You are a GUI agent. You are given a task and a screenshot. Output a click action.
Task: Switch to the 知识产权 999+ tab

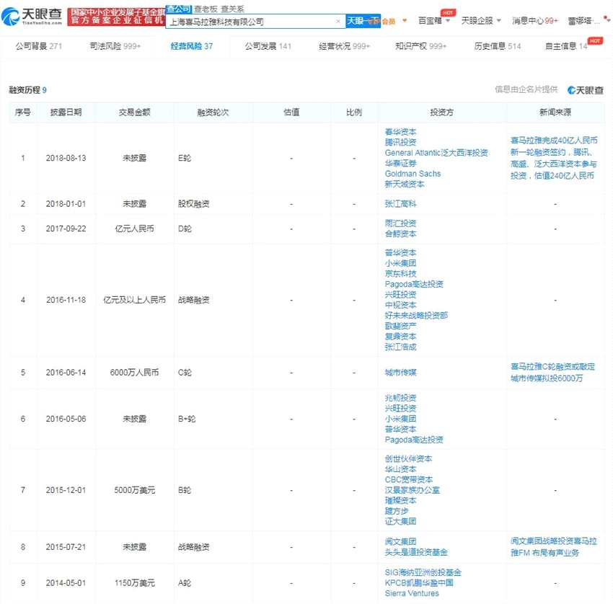[x=420, y=46]
